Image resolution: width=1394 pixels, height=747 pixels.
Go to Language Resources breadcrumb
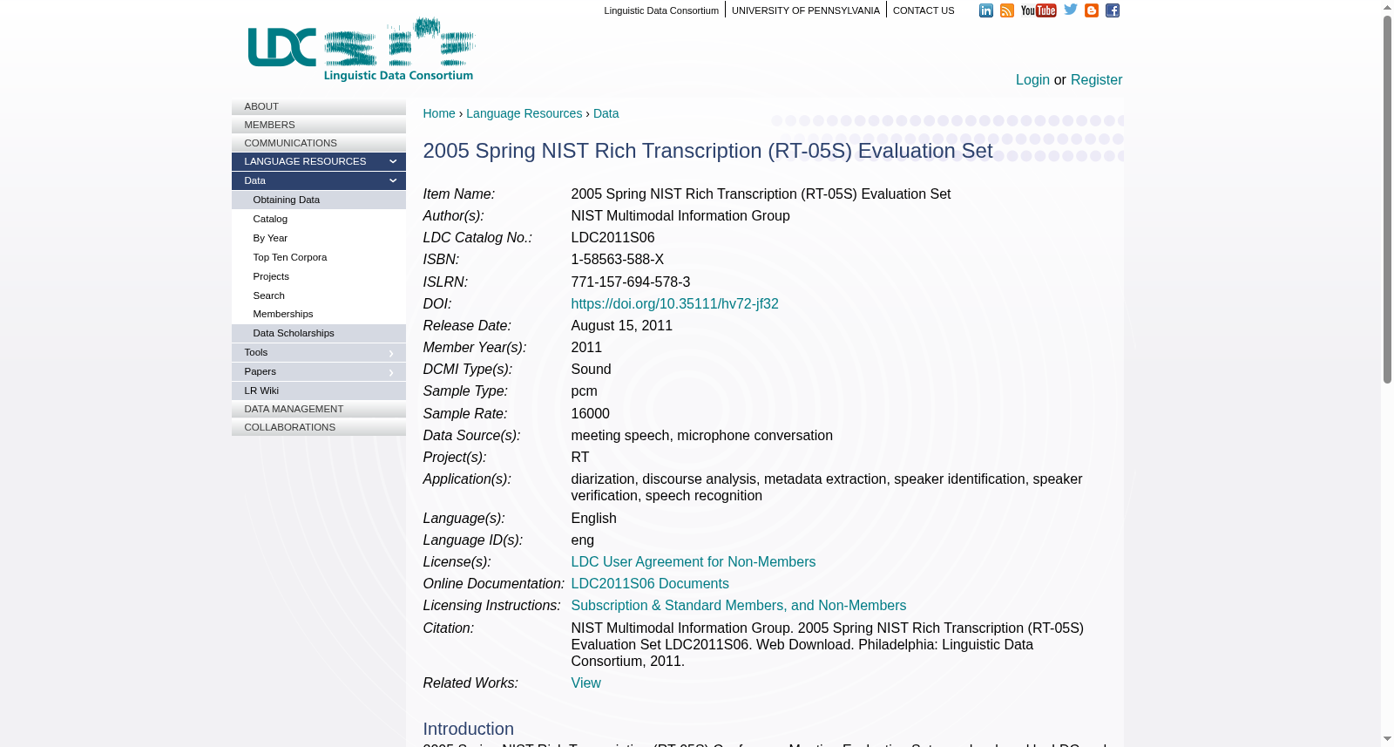524,113
